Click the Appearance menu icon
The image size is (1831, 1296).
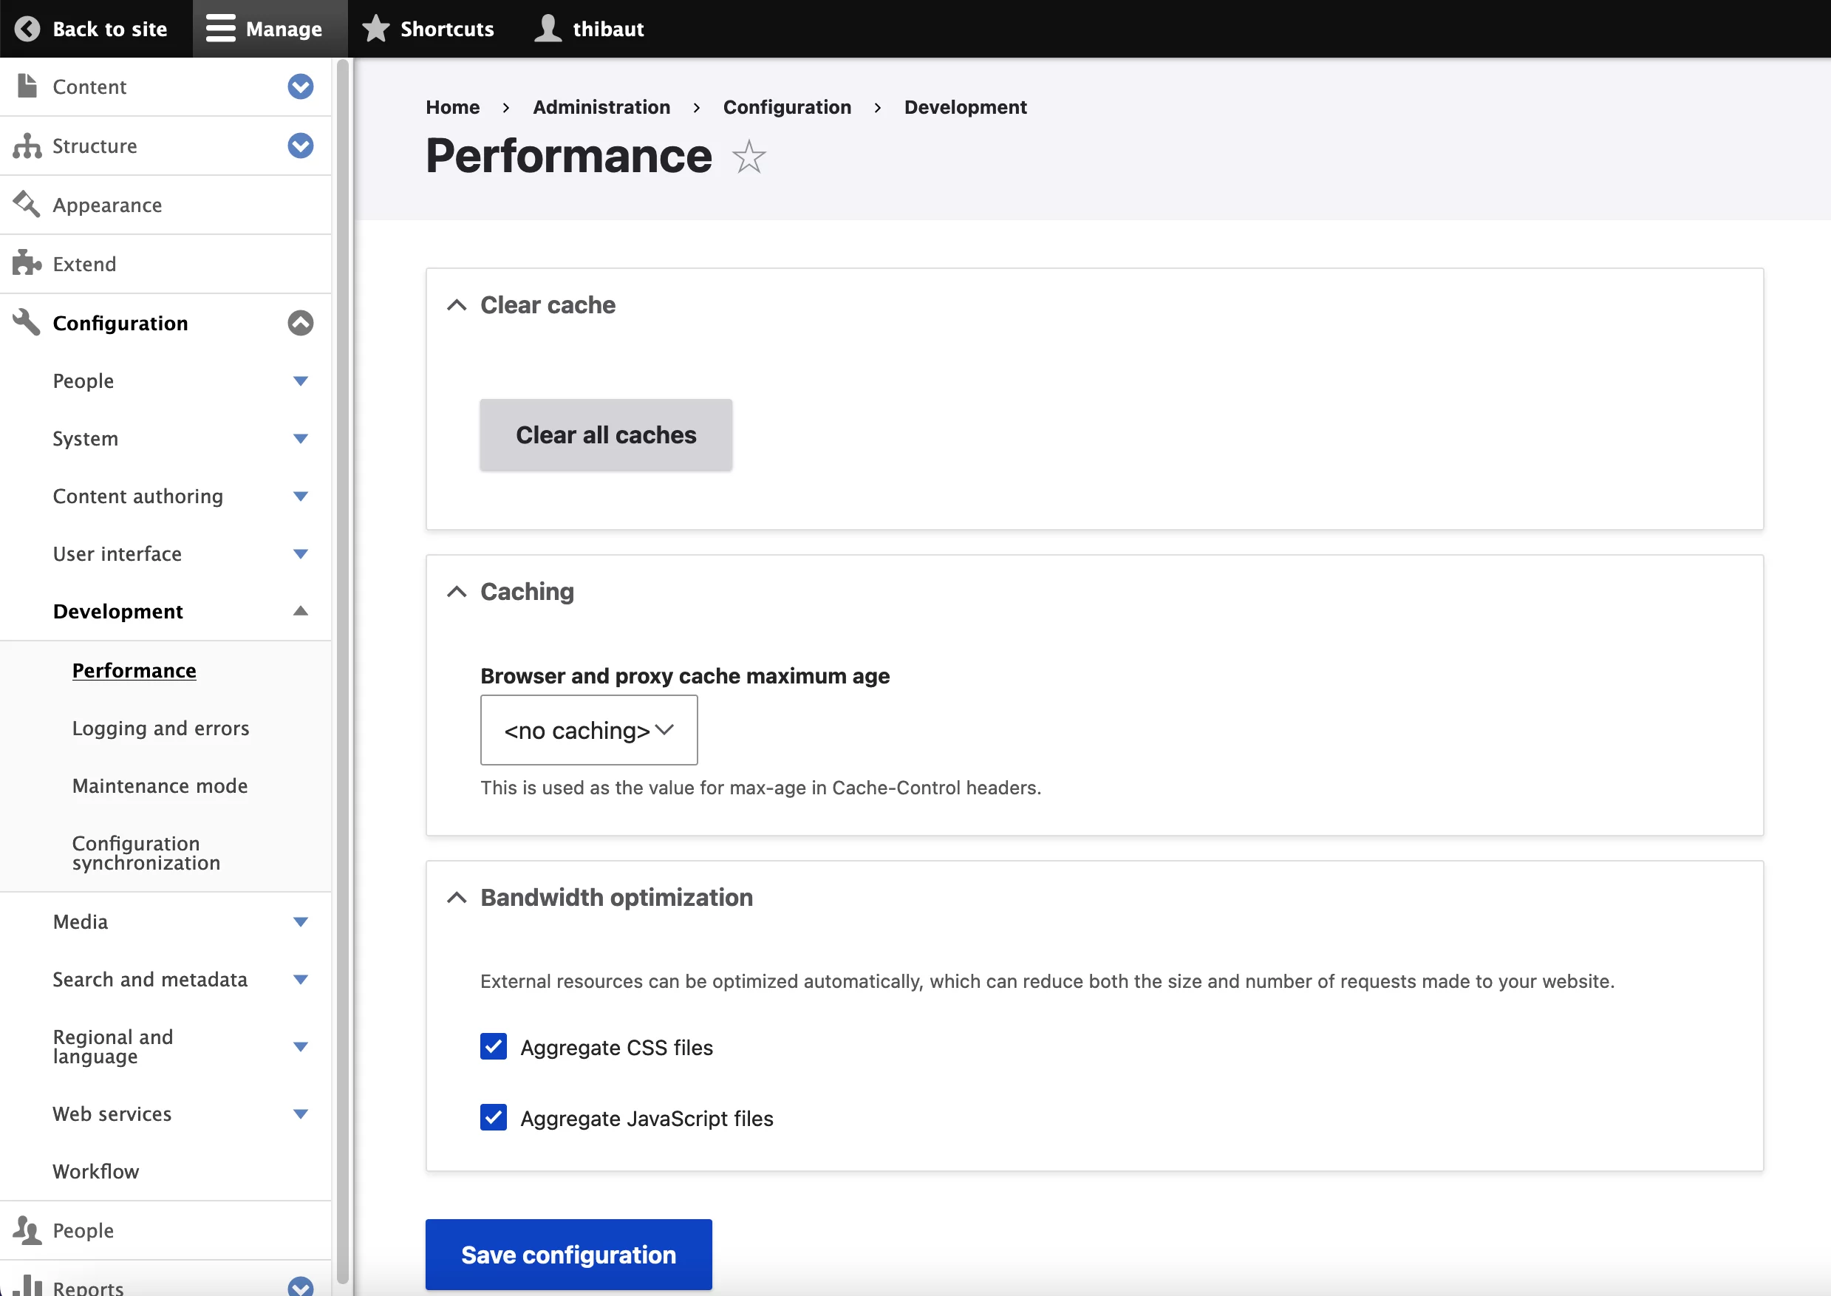point(27,205)
